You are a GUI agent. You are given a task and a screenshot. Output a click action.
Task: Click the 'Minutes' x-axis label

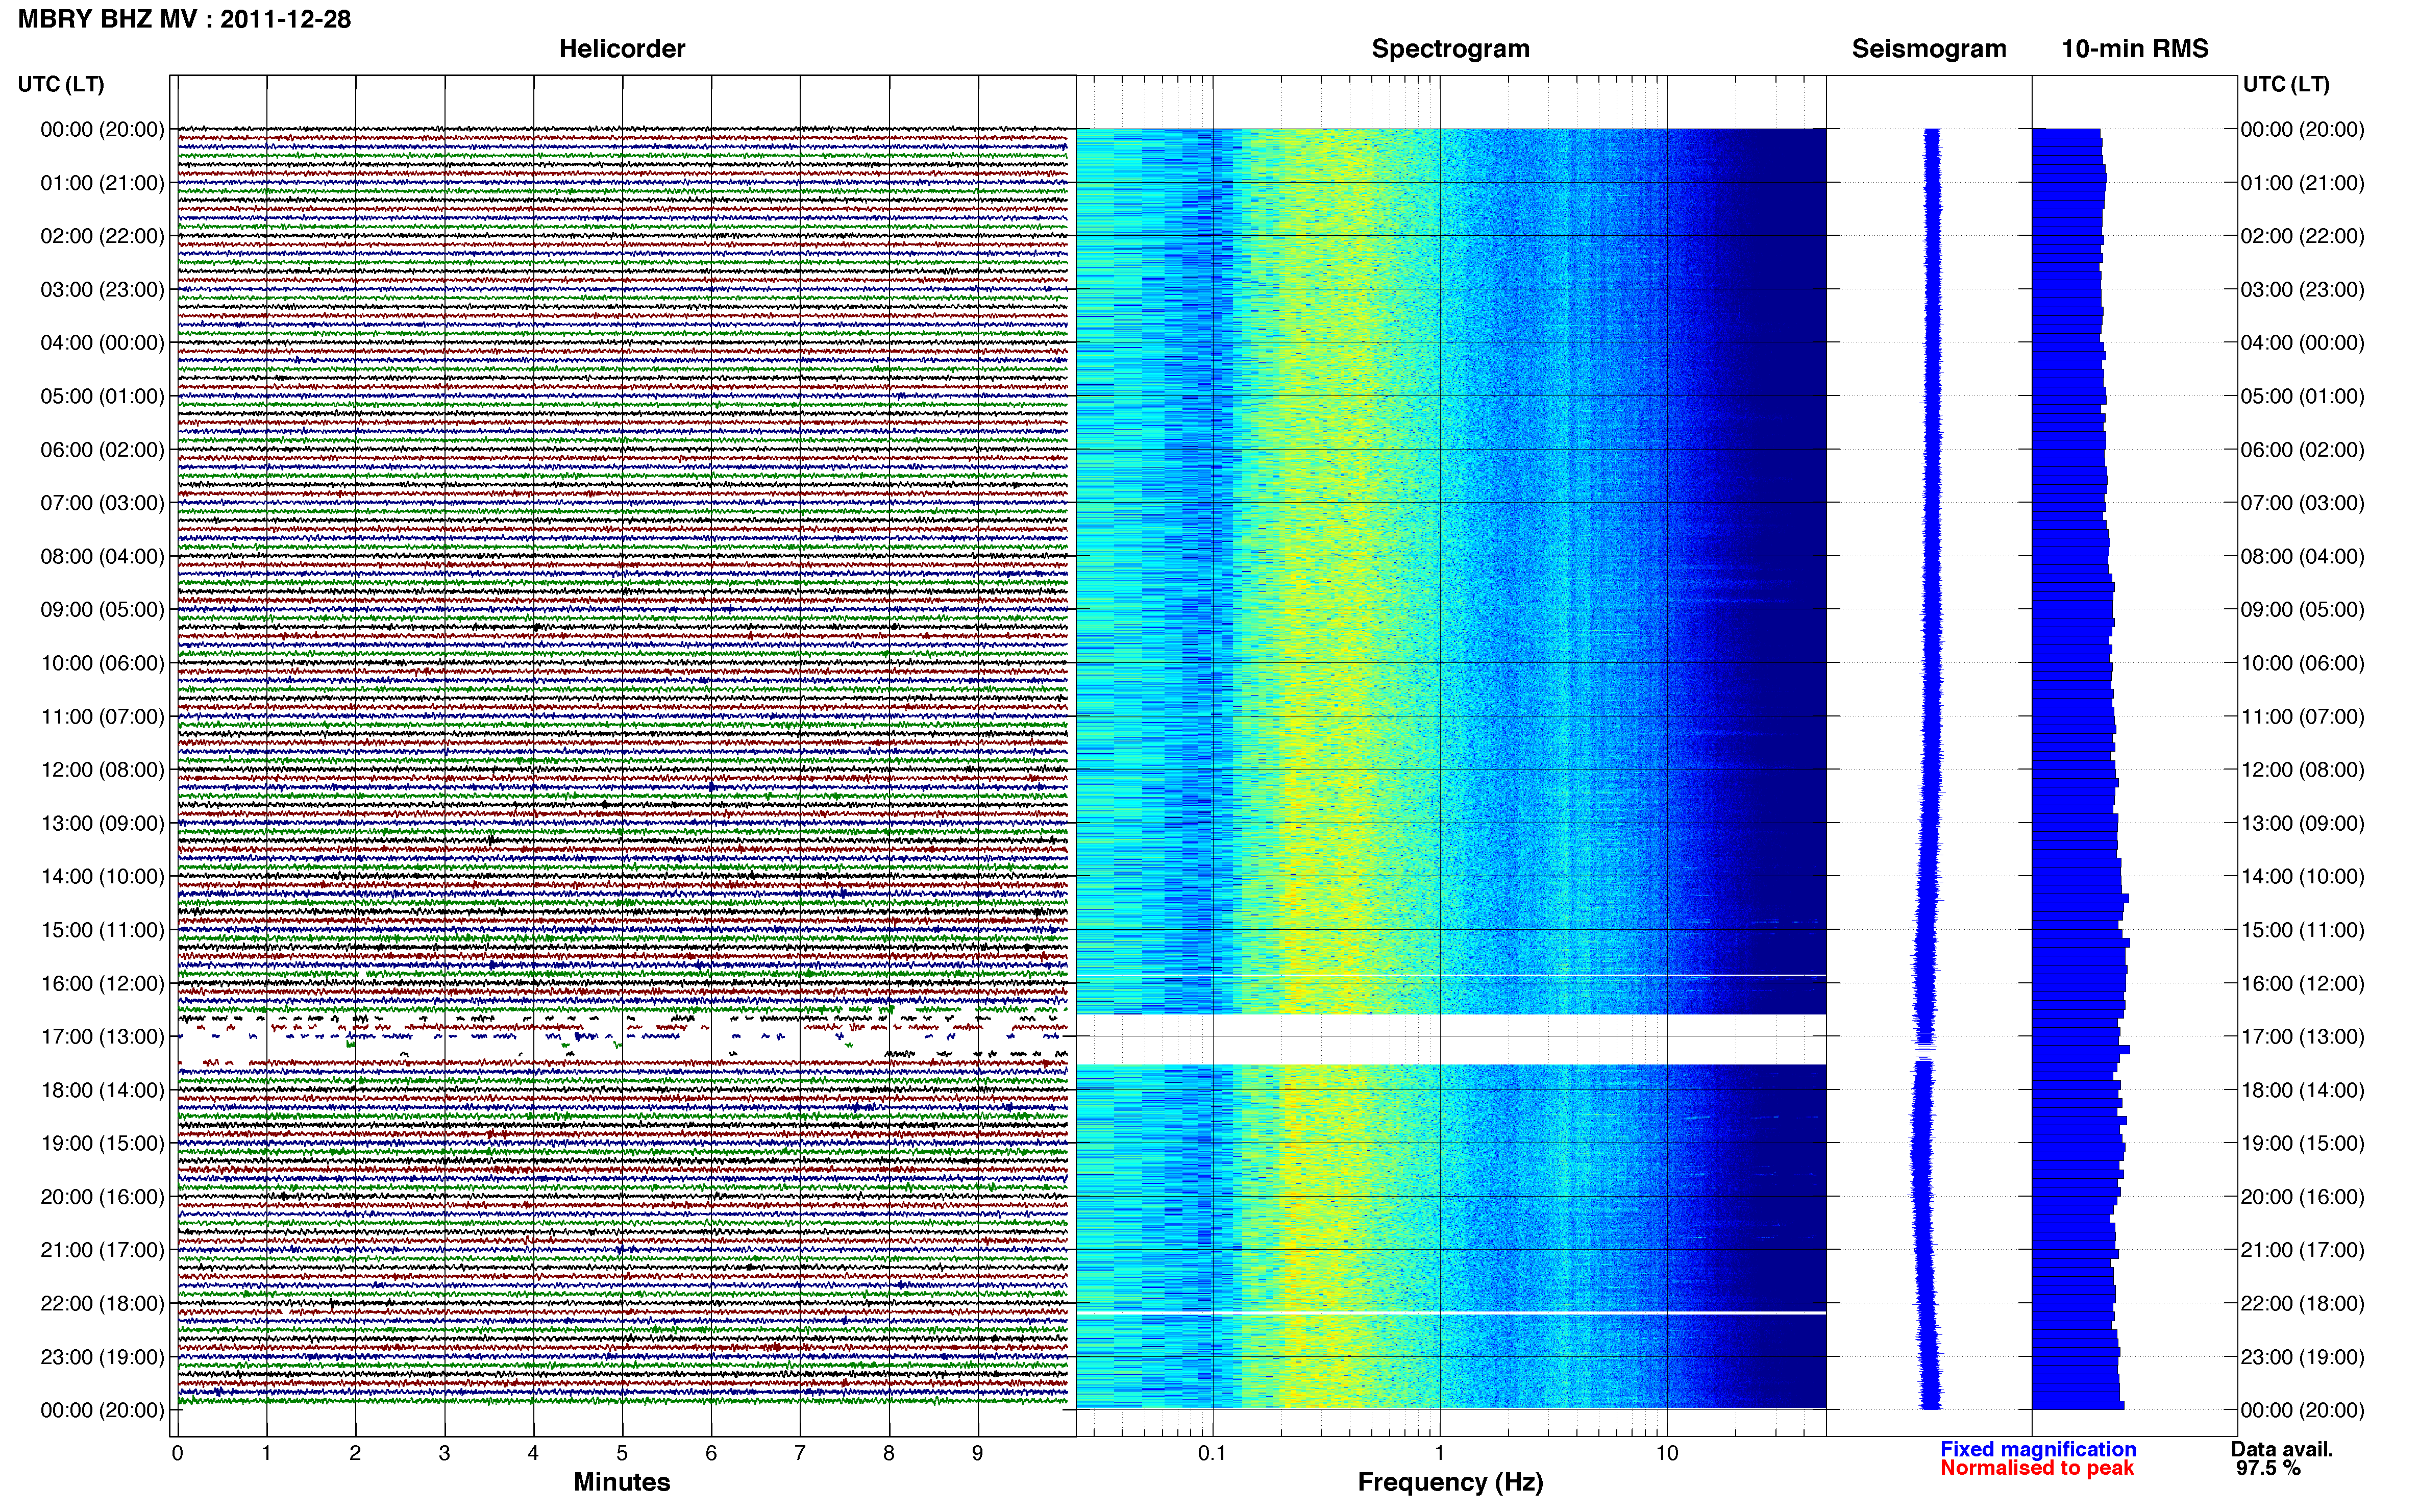coord(622,1482)
